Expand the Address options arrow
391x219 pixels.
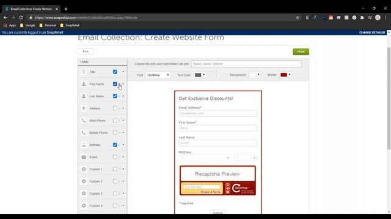click(123, 108)
